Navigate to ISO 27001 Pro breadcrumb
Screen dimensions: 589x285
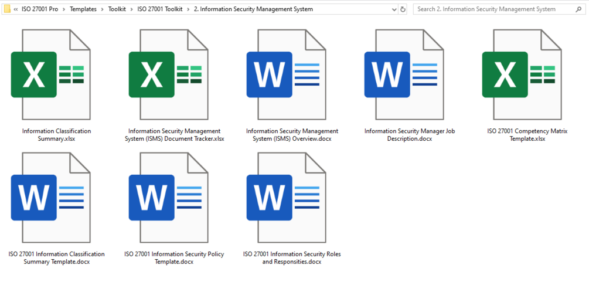(40, 9)
